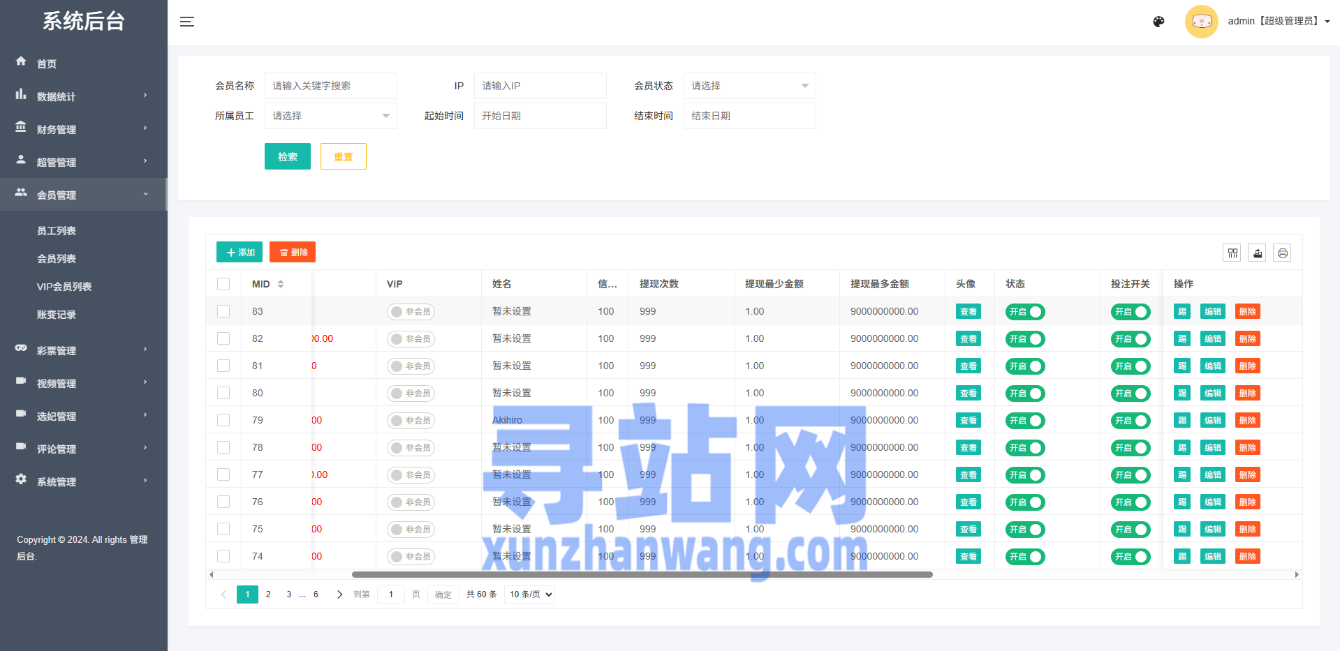Screen dimensions: 1340x651
Task: Open VIP会员列表 in the sidebar
Action: point(64,287)
